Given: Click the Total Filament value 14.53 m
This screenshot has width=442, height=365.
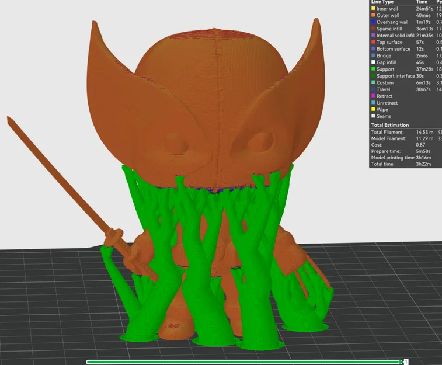Looking at the screenshot, I should click(x=424, y=132).
